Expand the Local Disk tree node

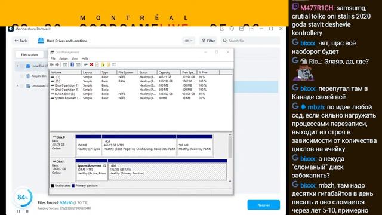17,66
